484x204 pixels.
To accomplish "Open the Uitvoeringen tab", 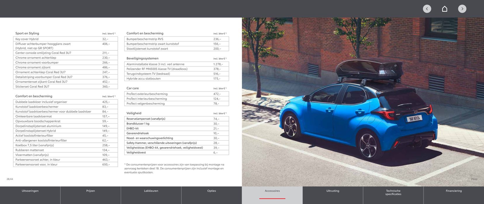I will coord(30,191).
